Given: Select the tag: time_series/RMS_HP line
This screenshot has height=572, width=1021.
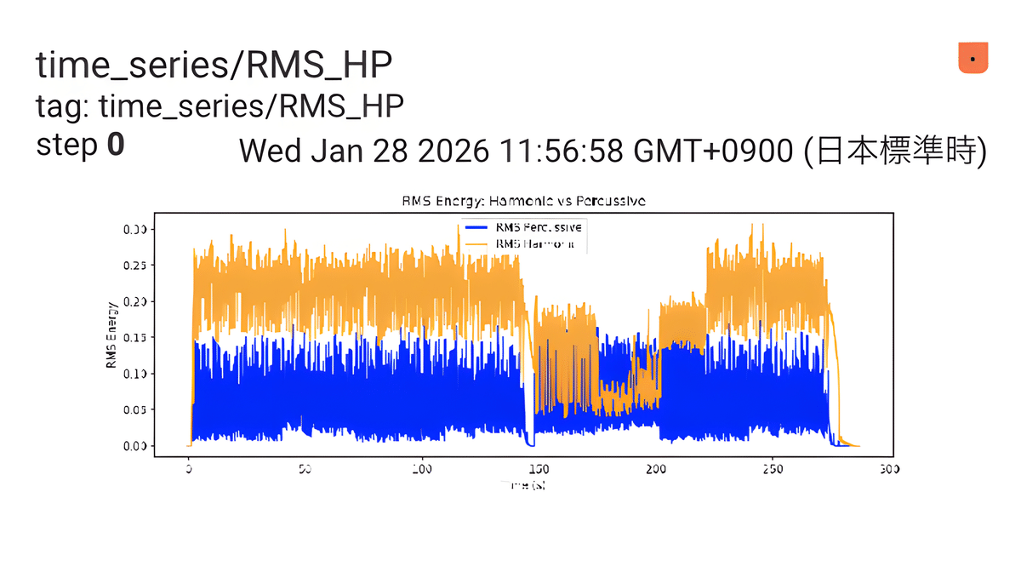Looking at the screenshot, I should [219, 106].
